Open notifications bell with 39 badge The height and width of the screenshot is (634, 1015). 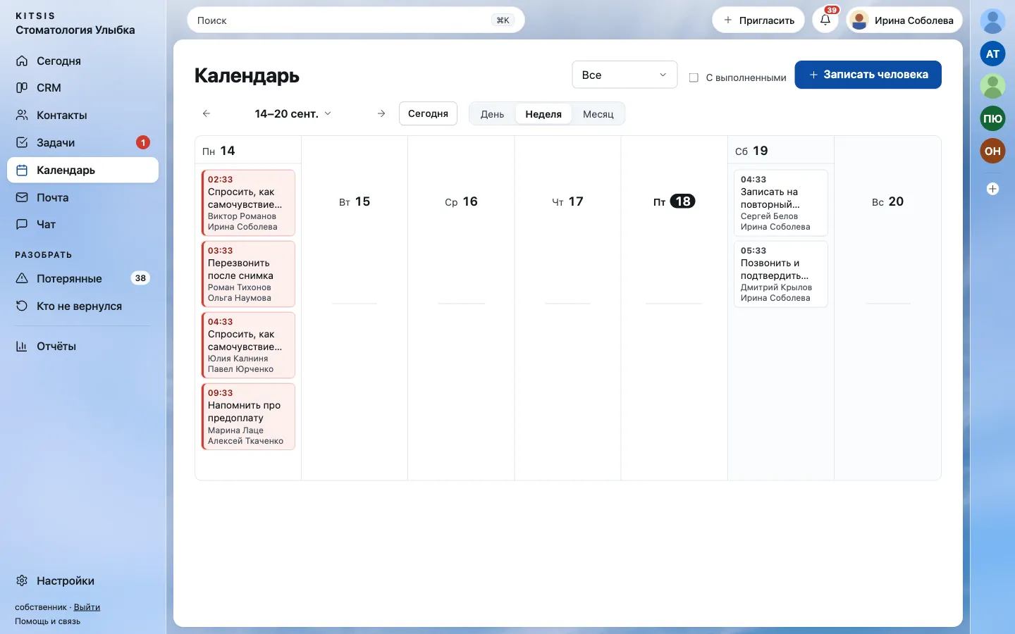point(825,20)
